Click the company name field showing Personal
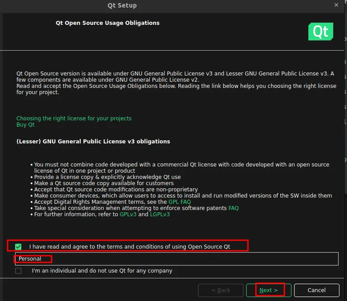 (176, 259)
